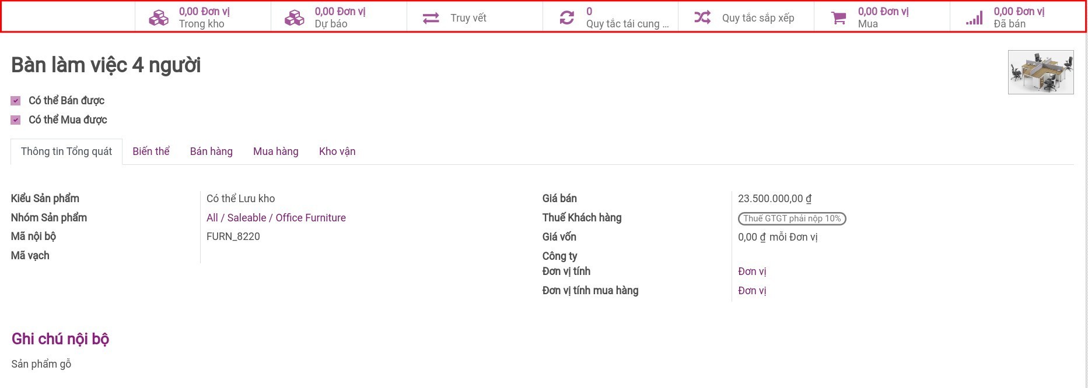Click the sale price 23.500.000,00 ₫
The width and height of the screenshot is (1088, 388).
point(775,199)
